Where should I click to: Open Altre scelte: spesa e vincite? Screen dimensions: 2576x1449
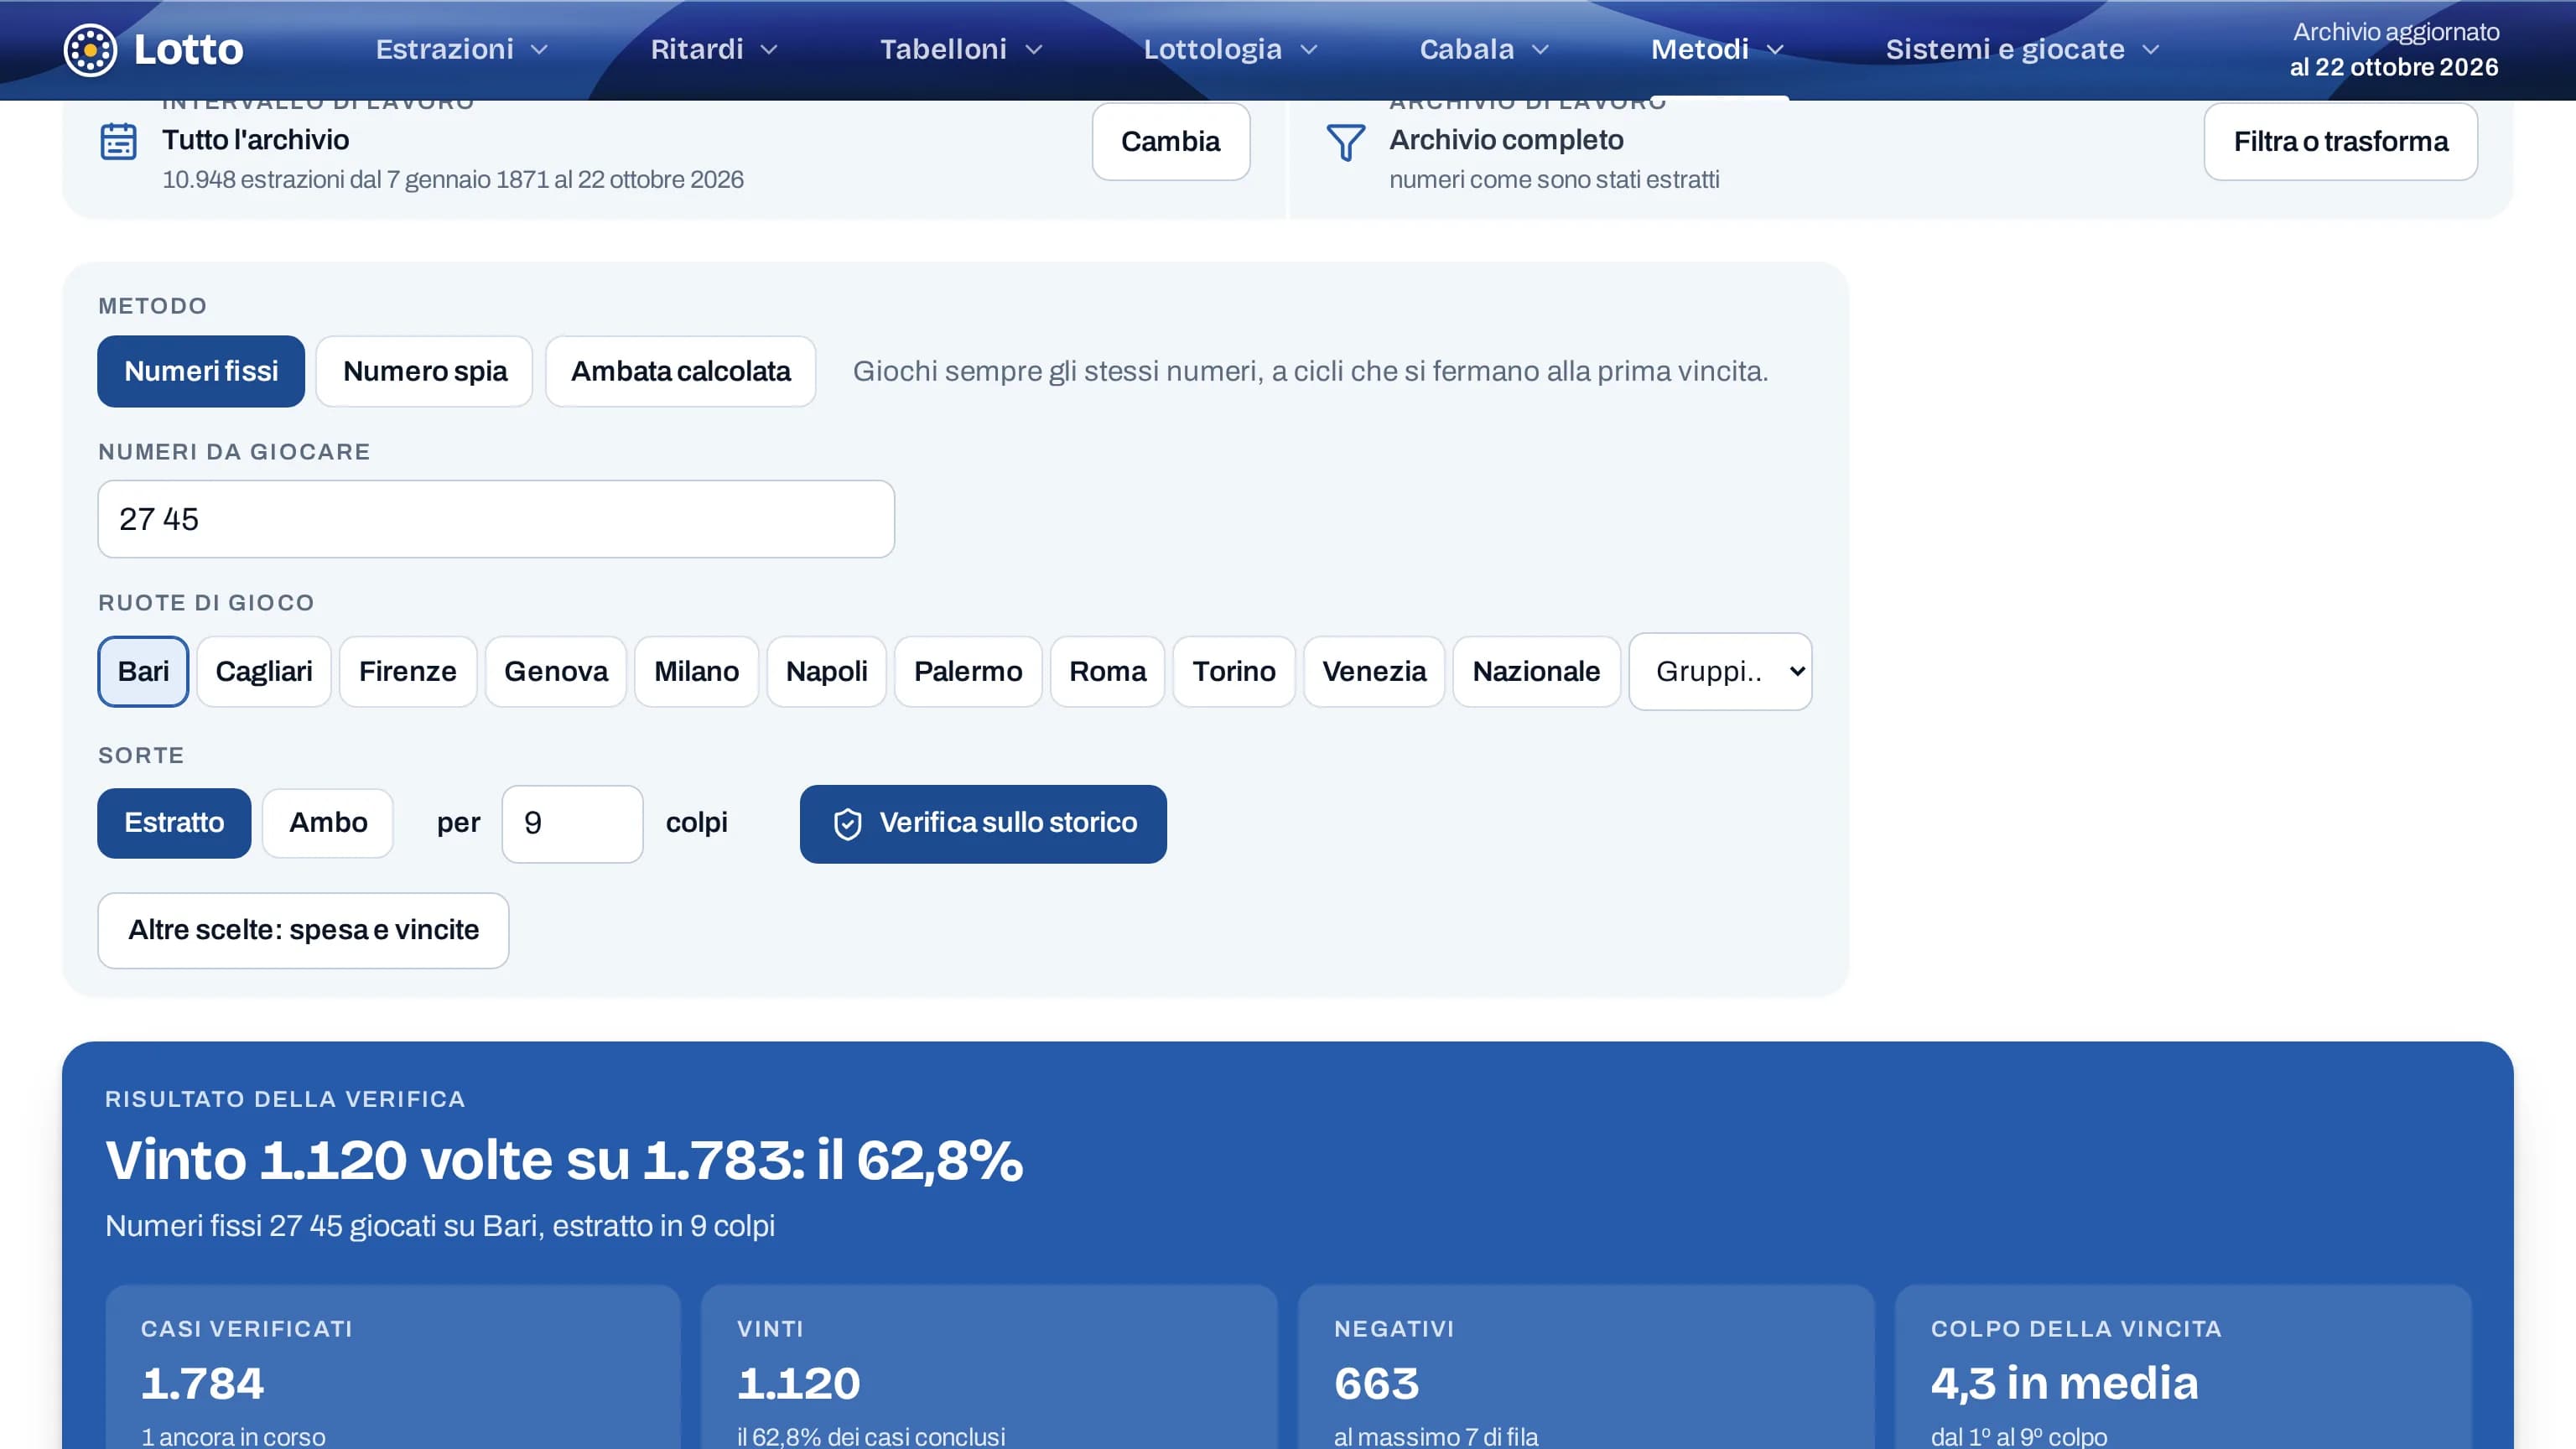303,930
